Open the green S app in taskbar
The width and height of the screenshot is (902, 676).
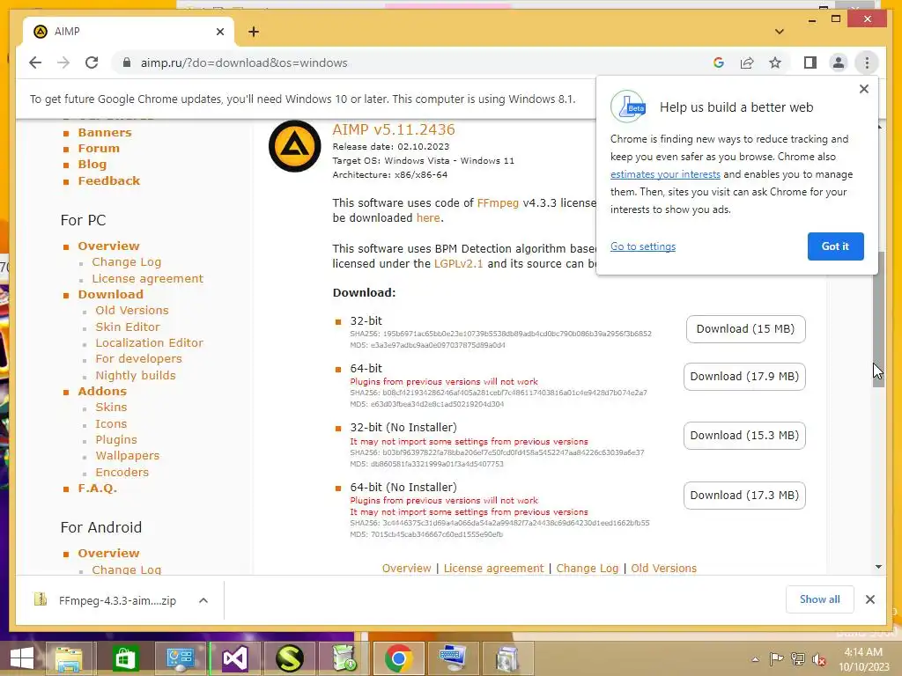tap(289, 658)
